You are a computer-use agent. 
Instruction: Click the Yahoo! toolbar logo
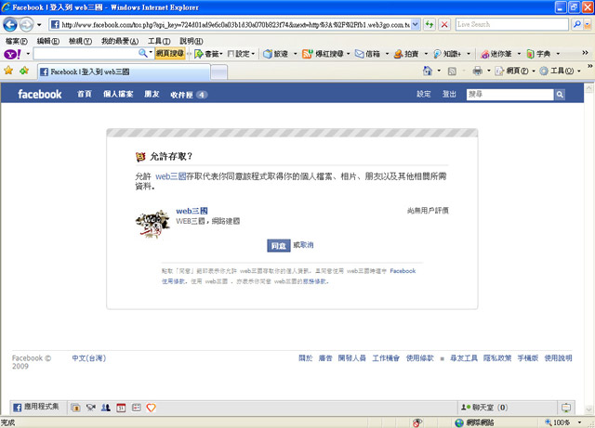click(12, 54)
